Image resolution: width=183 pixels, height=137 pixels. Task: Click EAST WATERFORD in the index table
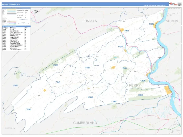pos(16,33)
